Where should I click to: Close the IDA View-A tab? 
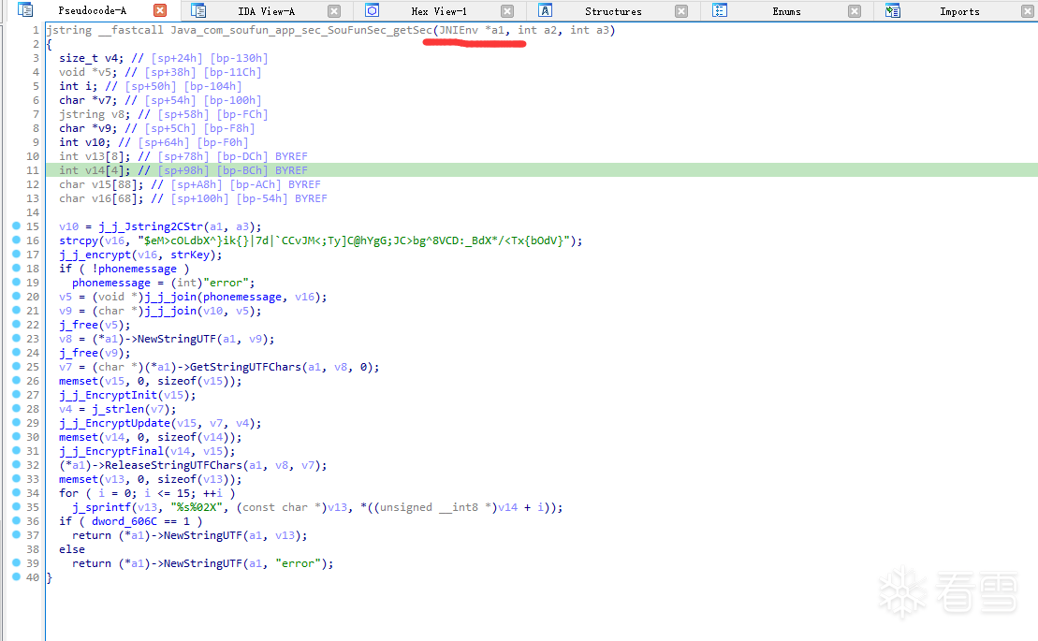[x=334, y=11]
